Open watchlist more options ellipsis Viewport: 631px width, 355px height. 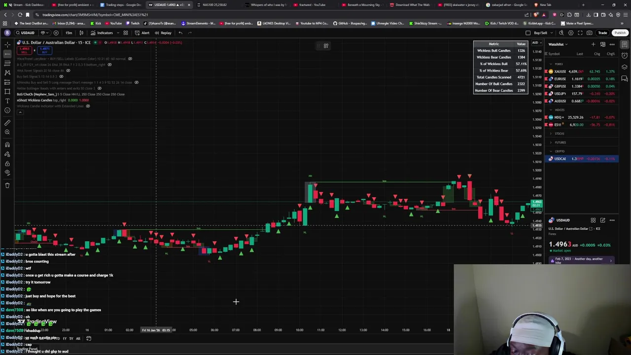612,44
